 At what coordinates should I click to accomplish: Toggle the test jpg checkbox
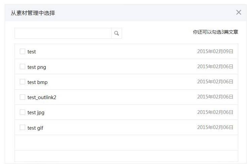23,112
